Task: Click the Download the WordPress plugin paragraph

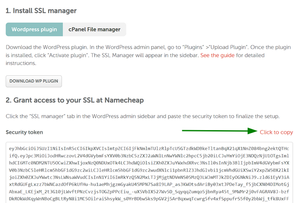Action: click(148, 55)
